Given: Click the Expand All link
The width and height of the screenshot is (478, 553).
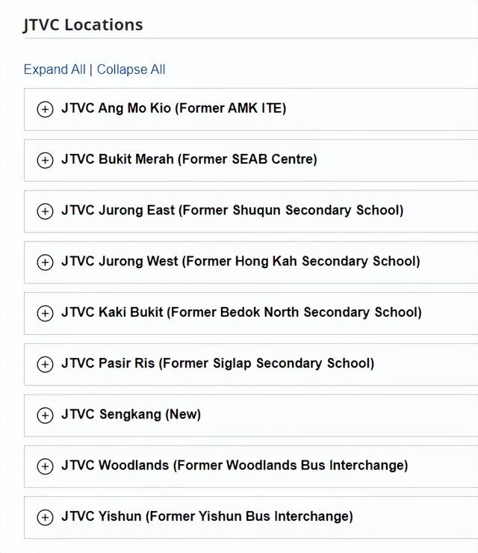Looking at the screenshot, I should (x=55, y=69).
